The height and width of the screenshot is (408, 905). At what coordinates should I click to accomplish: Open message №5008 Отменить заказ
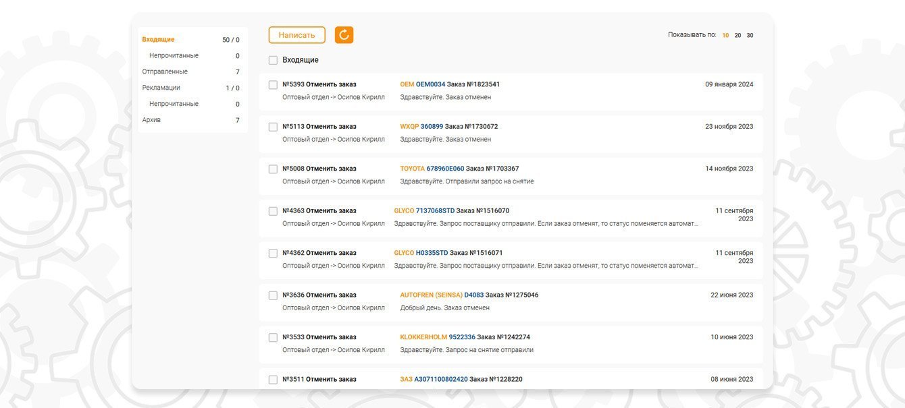pos(319,169)
